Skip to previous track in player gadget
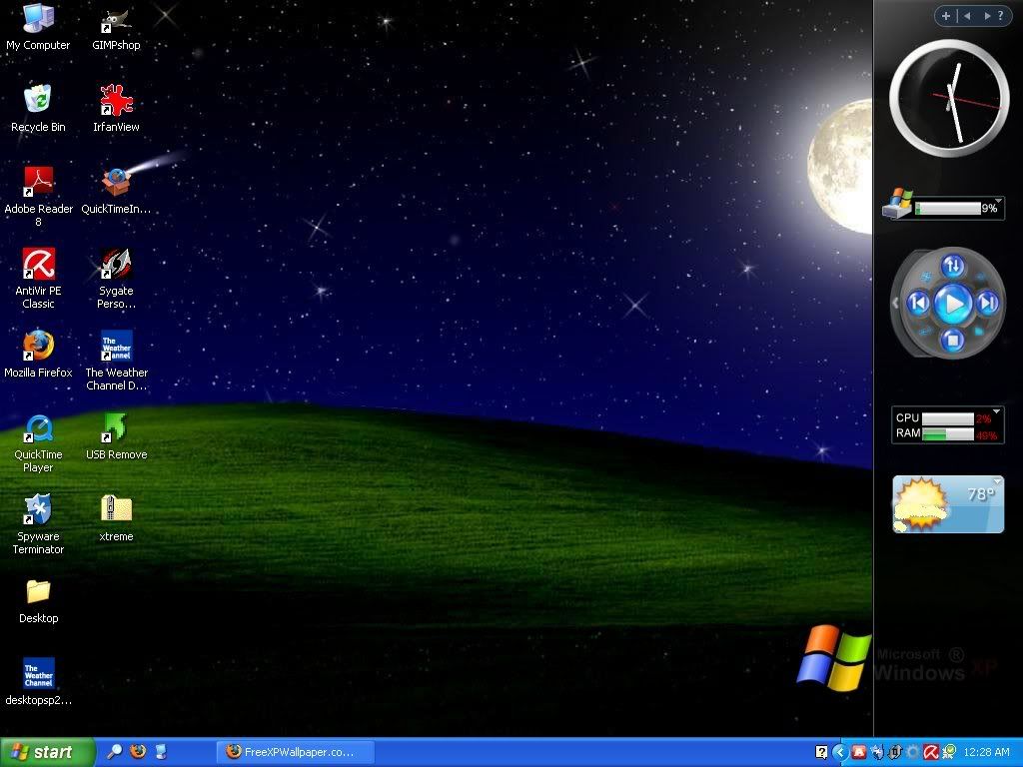 (919, 304)
